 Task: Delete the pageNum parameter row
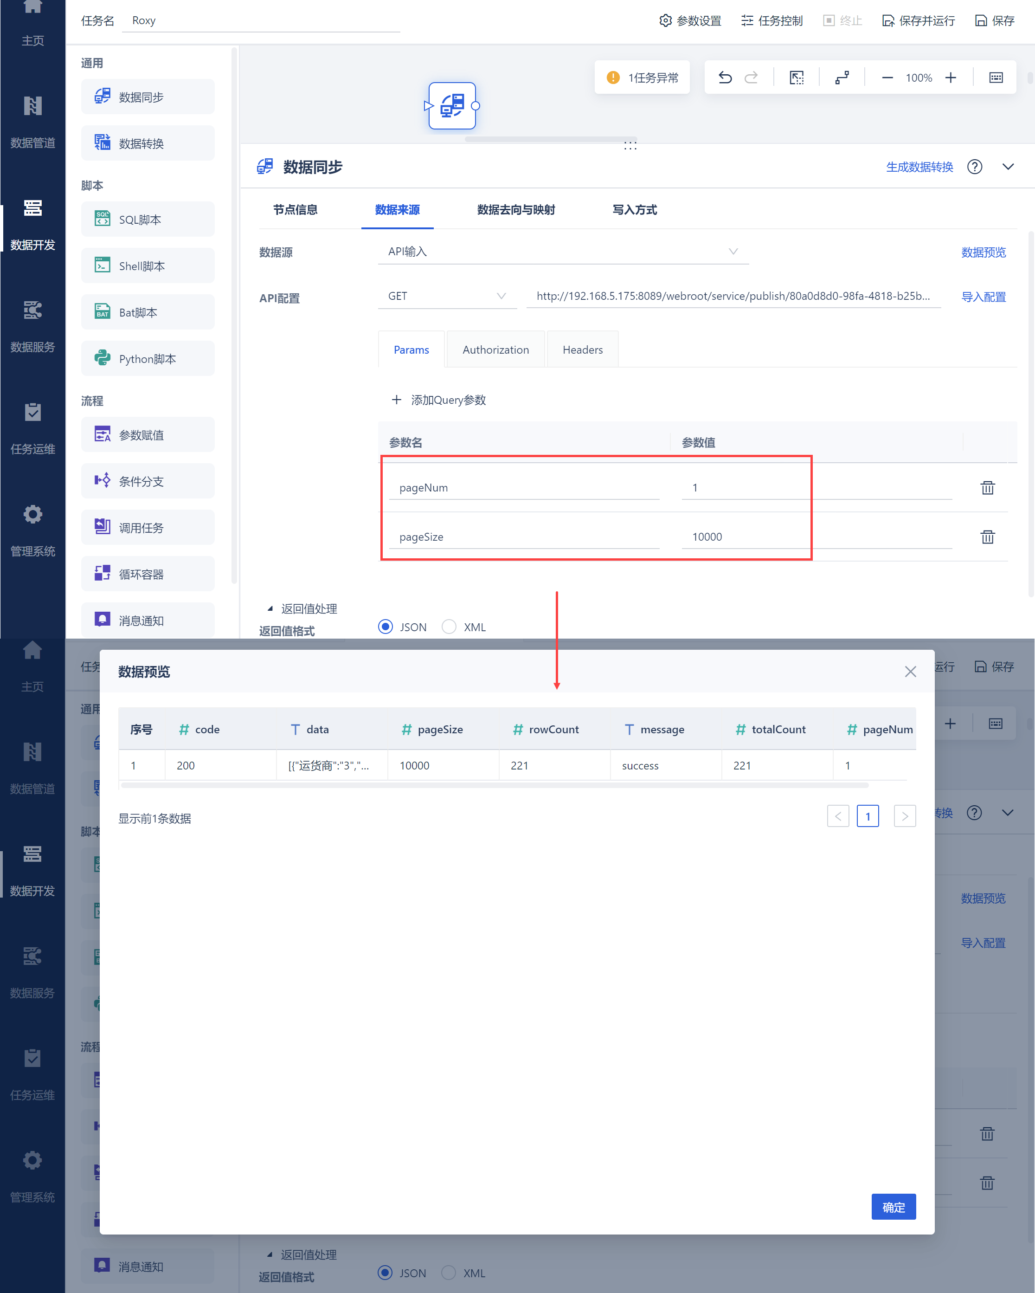[x=987, y=488]
